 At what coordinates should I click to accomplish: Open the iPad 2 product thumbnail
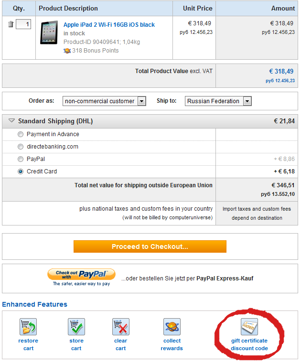(49, 32)
